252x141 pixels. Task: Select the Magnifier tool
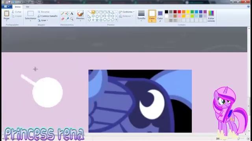click(x=72, y=19)
